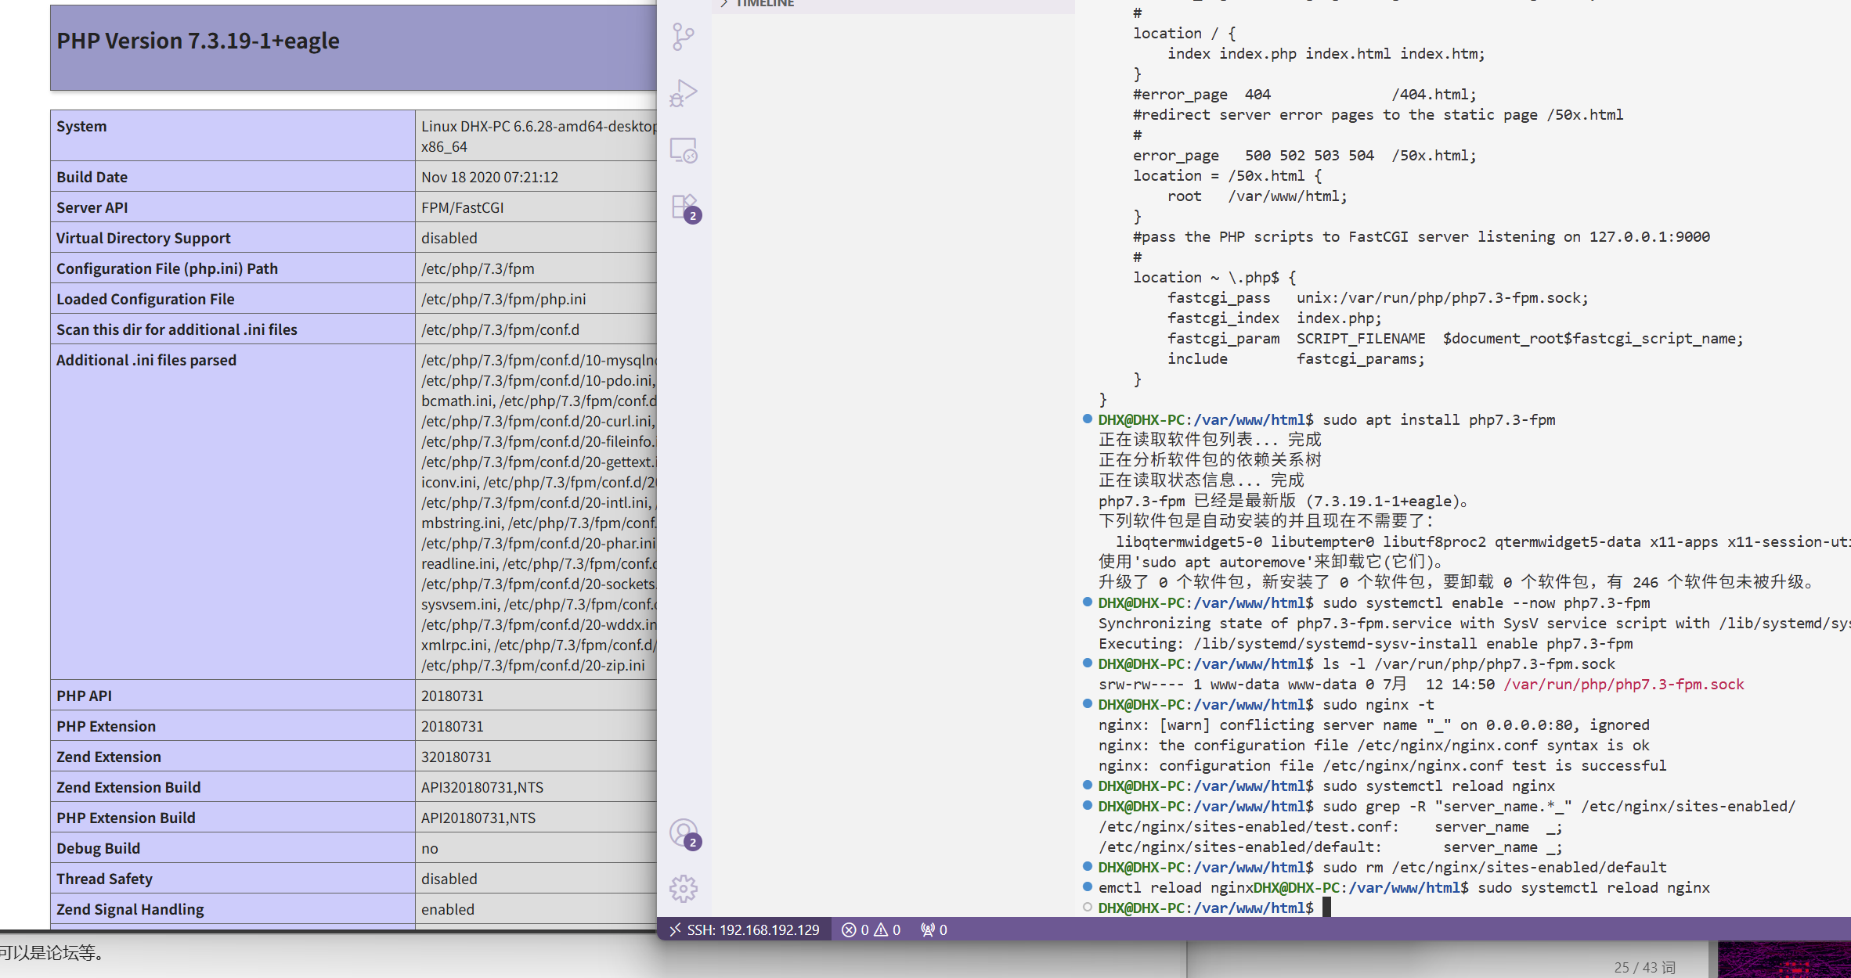Select the 'Server API' row label
The height and width of the screenshot is (978, 1851).
(x=92, y=207)
